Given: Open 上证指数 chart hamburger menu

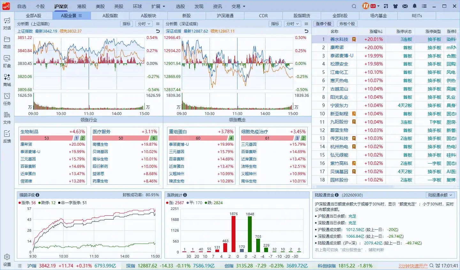Looking at the screenshot, I should [x=158, y=24].
